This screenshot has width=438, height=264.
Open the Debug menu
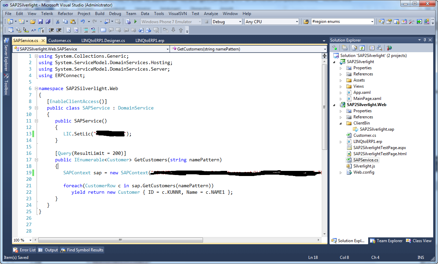pyautogui.click(x=115, y=14)
